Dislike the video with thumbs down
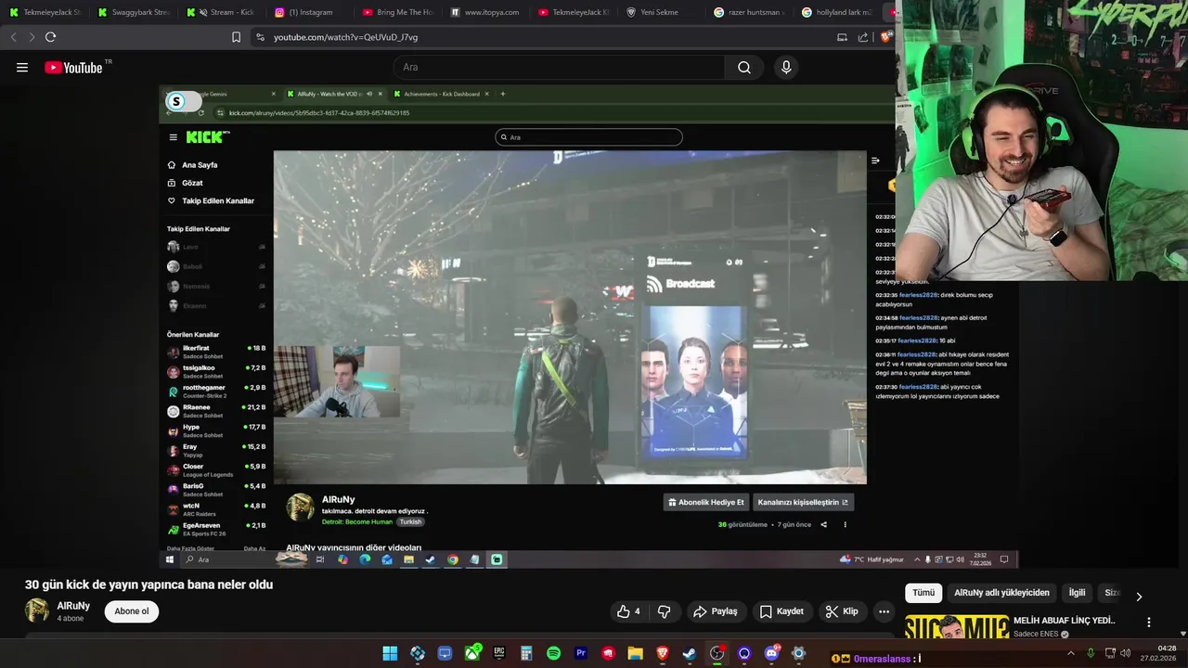Screen dimensions: 1188x668 click(665, 611)
